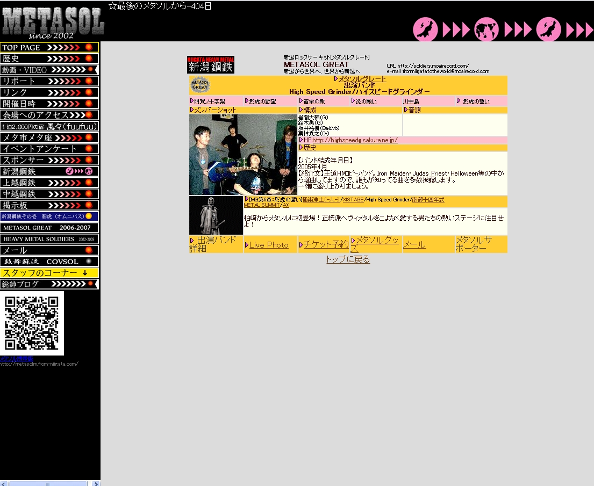Click the statue thumbnail image
The image size is (594, 486).
tap(216, 215)
